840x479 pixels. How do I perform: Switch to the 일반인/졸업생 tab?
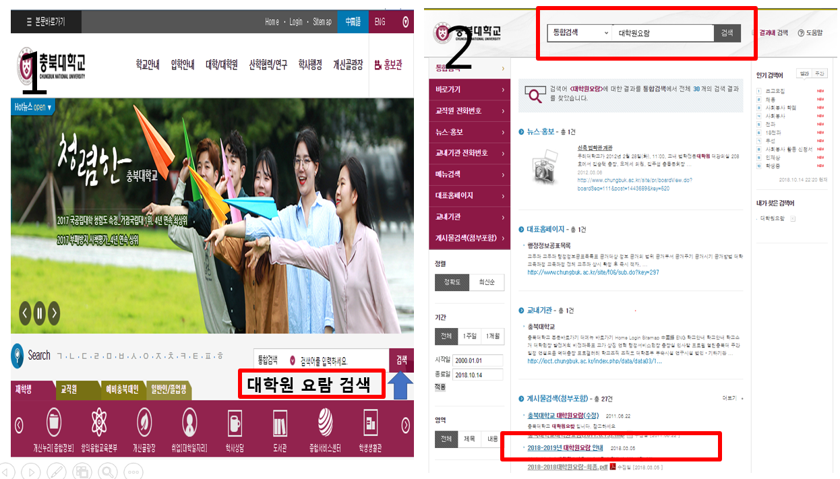(x=169, y=389)
